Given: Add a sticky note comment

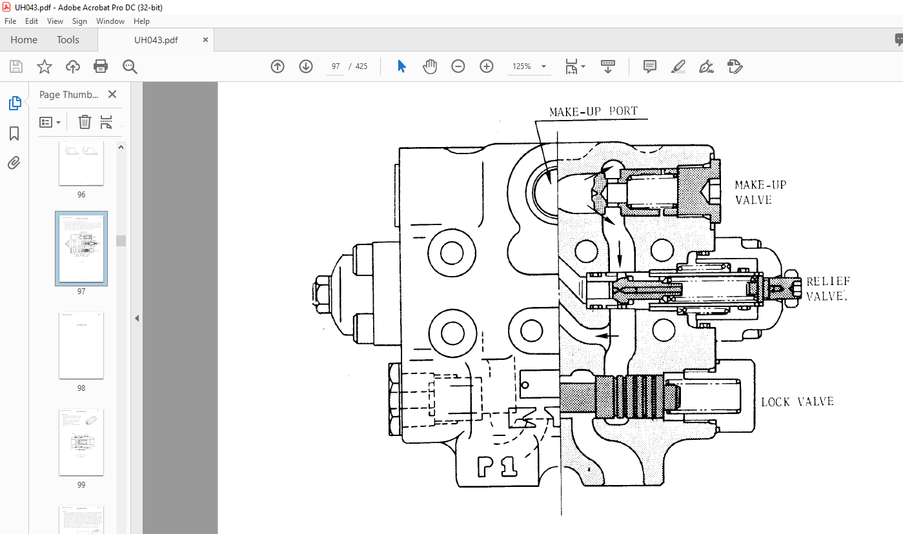Looking at the screenshot, I should coord(650,66).
